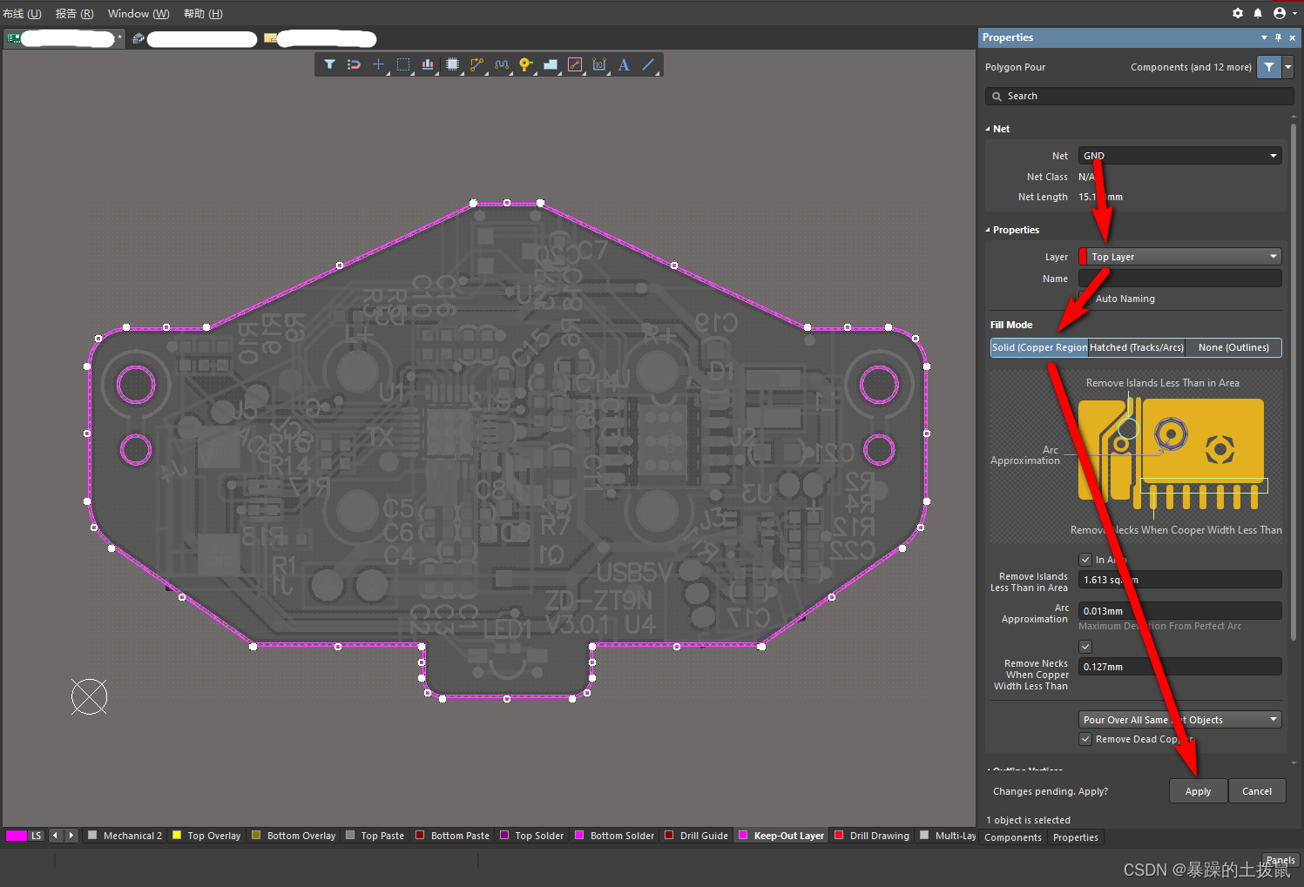Click the differential pair routing icon

501,64
